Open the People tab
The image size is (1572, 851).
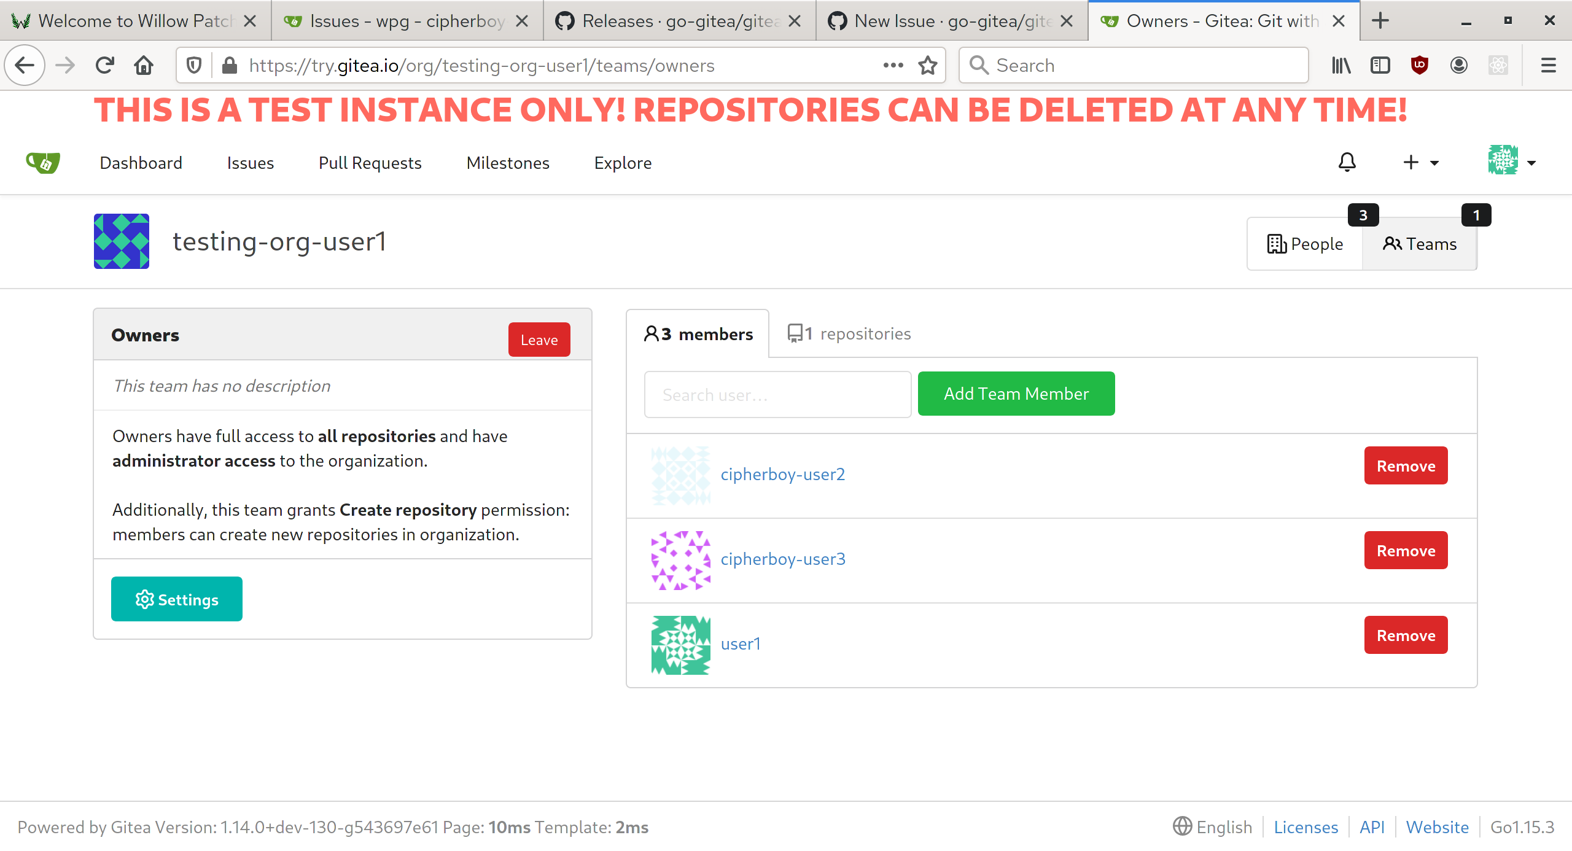coord(1305,244)
